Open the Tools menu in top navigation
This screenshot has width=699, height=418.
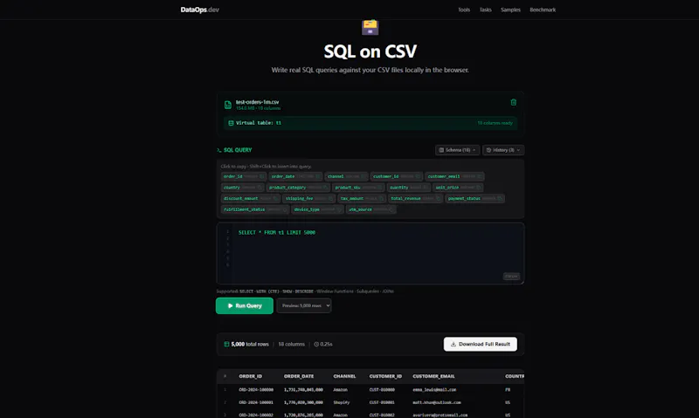pyautogui.click(x=464, y=10)
